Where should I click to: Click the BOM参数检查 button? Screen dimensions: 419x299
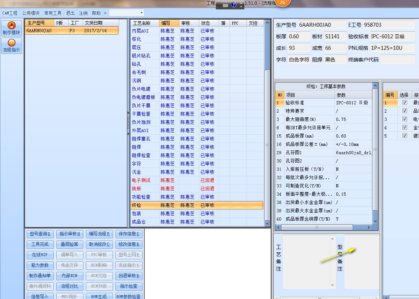(x=129, y=296)
